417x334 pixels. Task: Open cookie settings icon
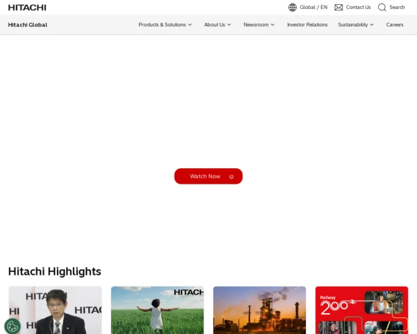[13, 325]
